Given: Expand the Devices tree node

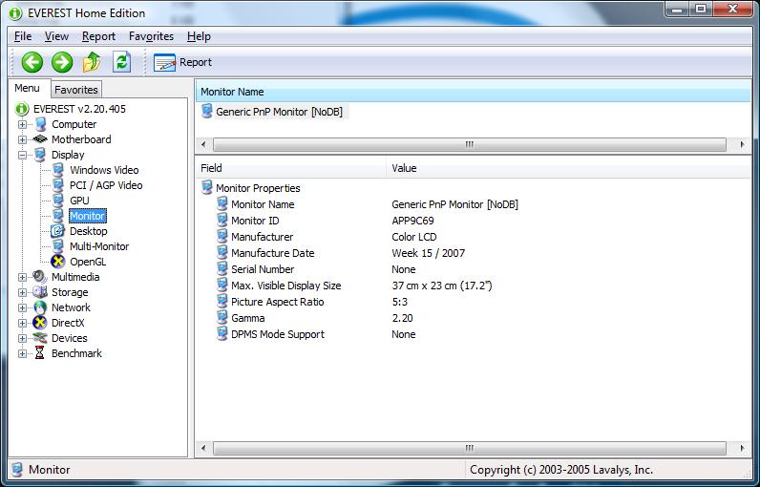Looking at the screenshot, I should point(22,338).
